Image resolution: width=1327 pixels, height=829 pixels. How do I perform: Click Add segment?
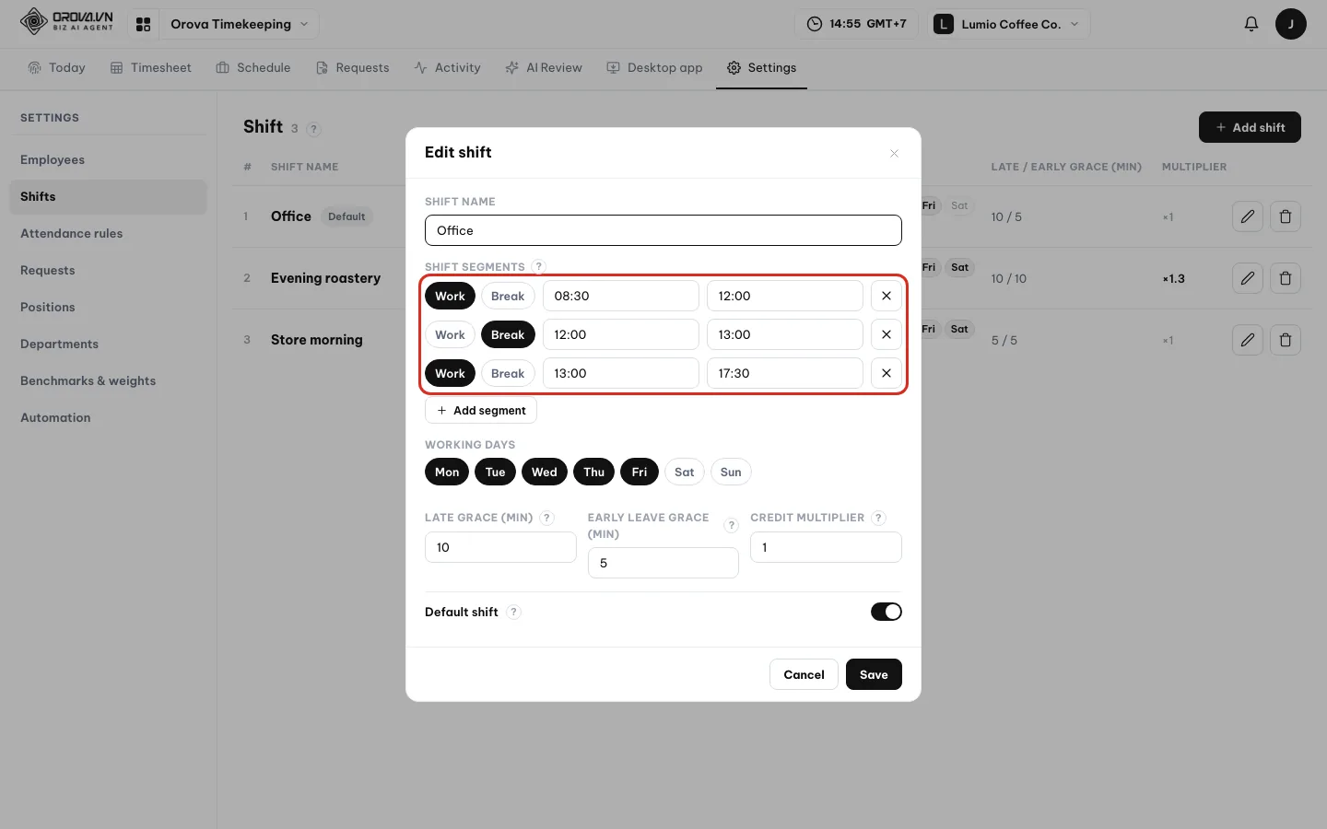point(481,410)
